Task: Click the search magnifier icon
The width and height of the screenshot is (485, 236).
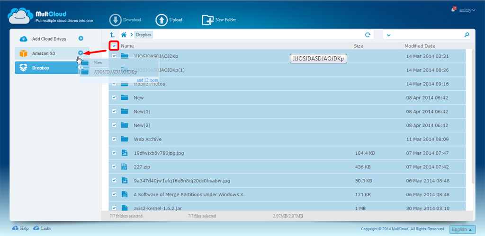Action: [467, 35]
